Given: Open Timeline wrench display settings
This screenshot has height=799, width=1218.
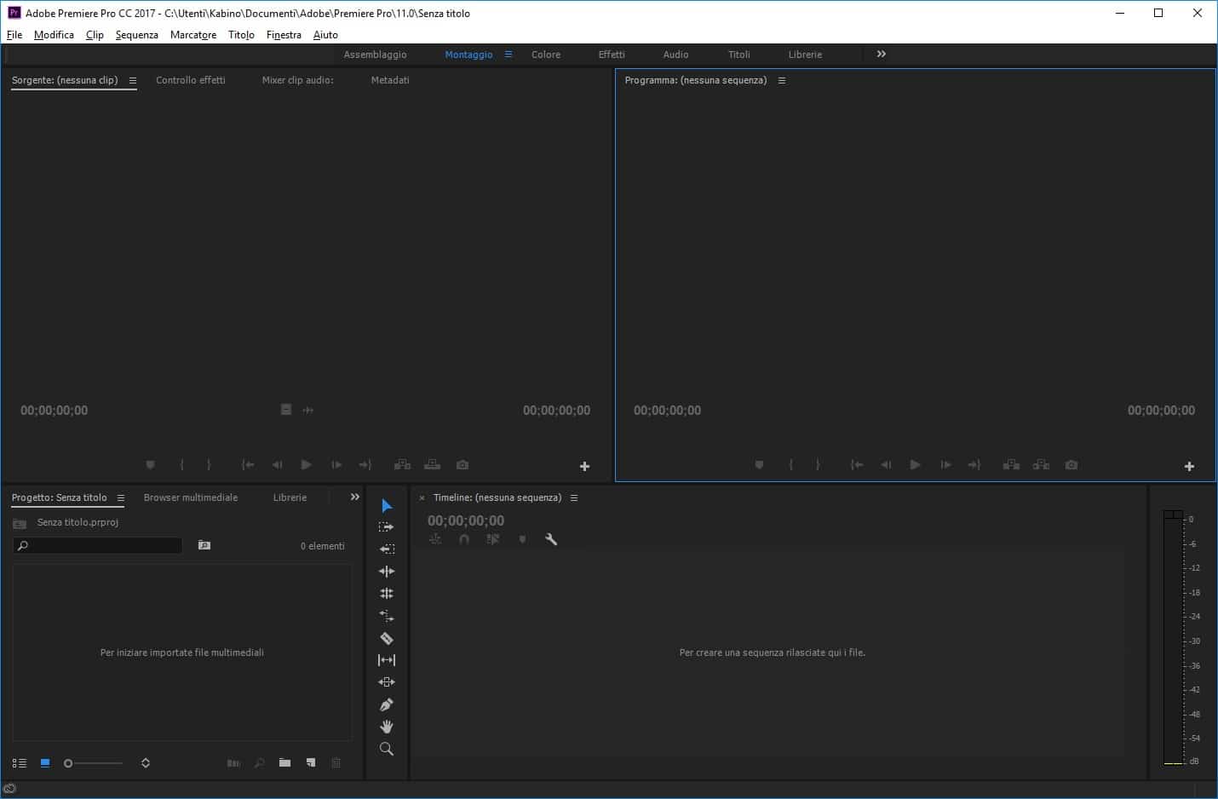Looking at the screenshot, I should [551, 539].
